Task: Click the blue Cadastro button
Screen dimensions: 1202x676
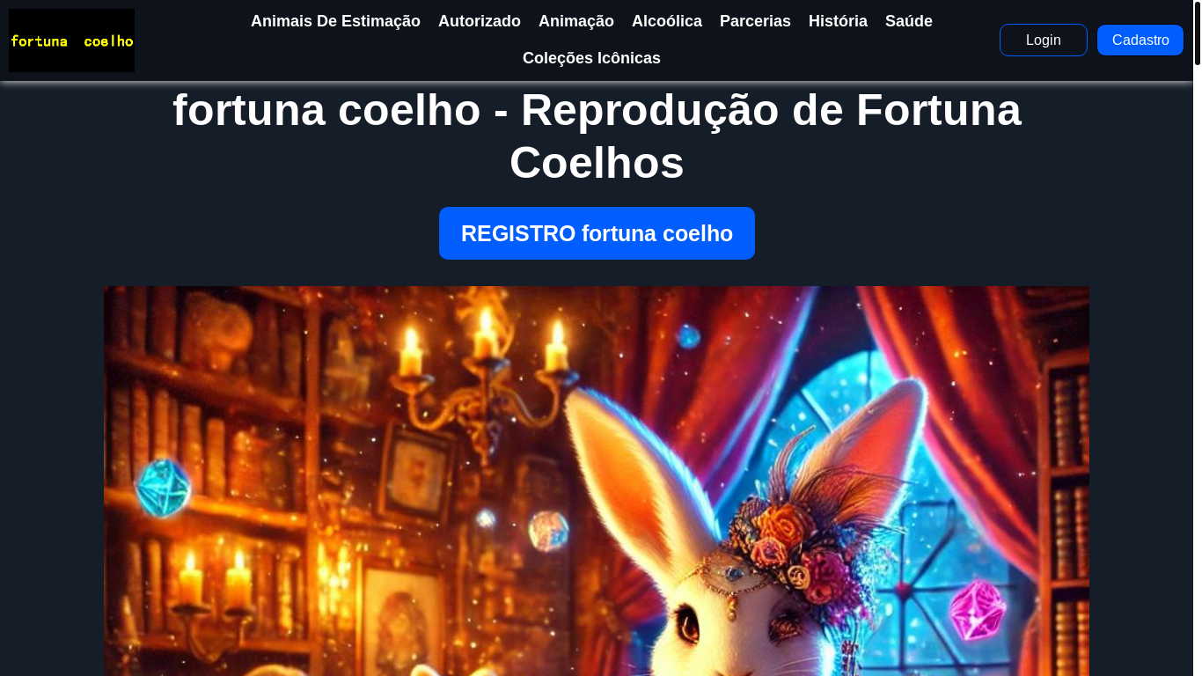Action: (x=1140, y=40)
